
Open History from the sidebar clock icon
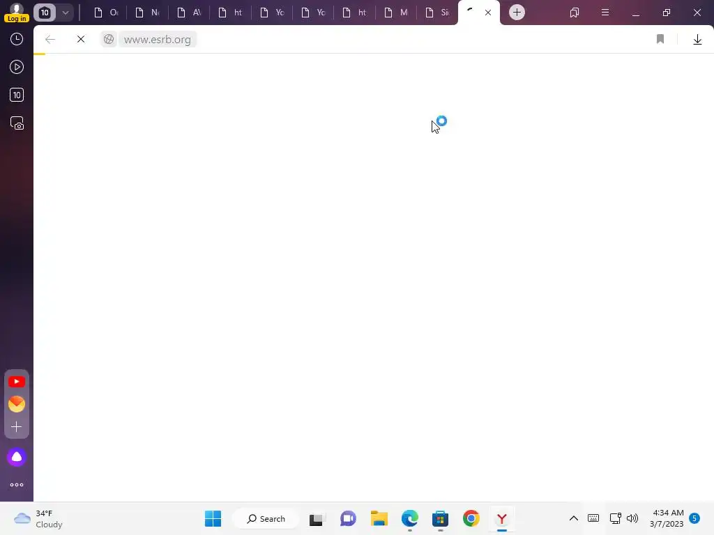[17, 39]
